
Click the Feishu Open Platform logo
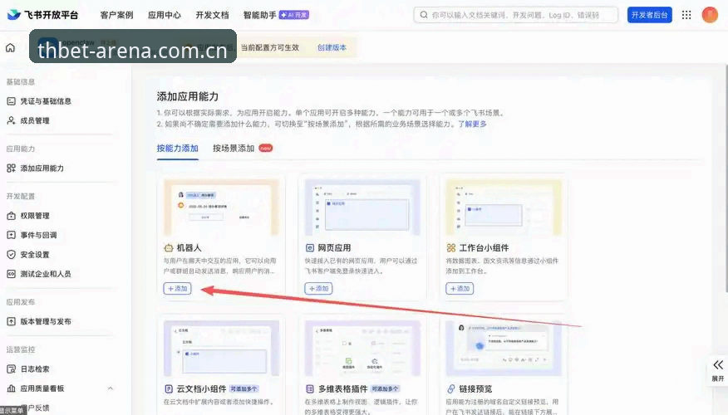pyautogui.click(x=42, y=15)
